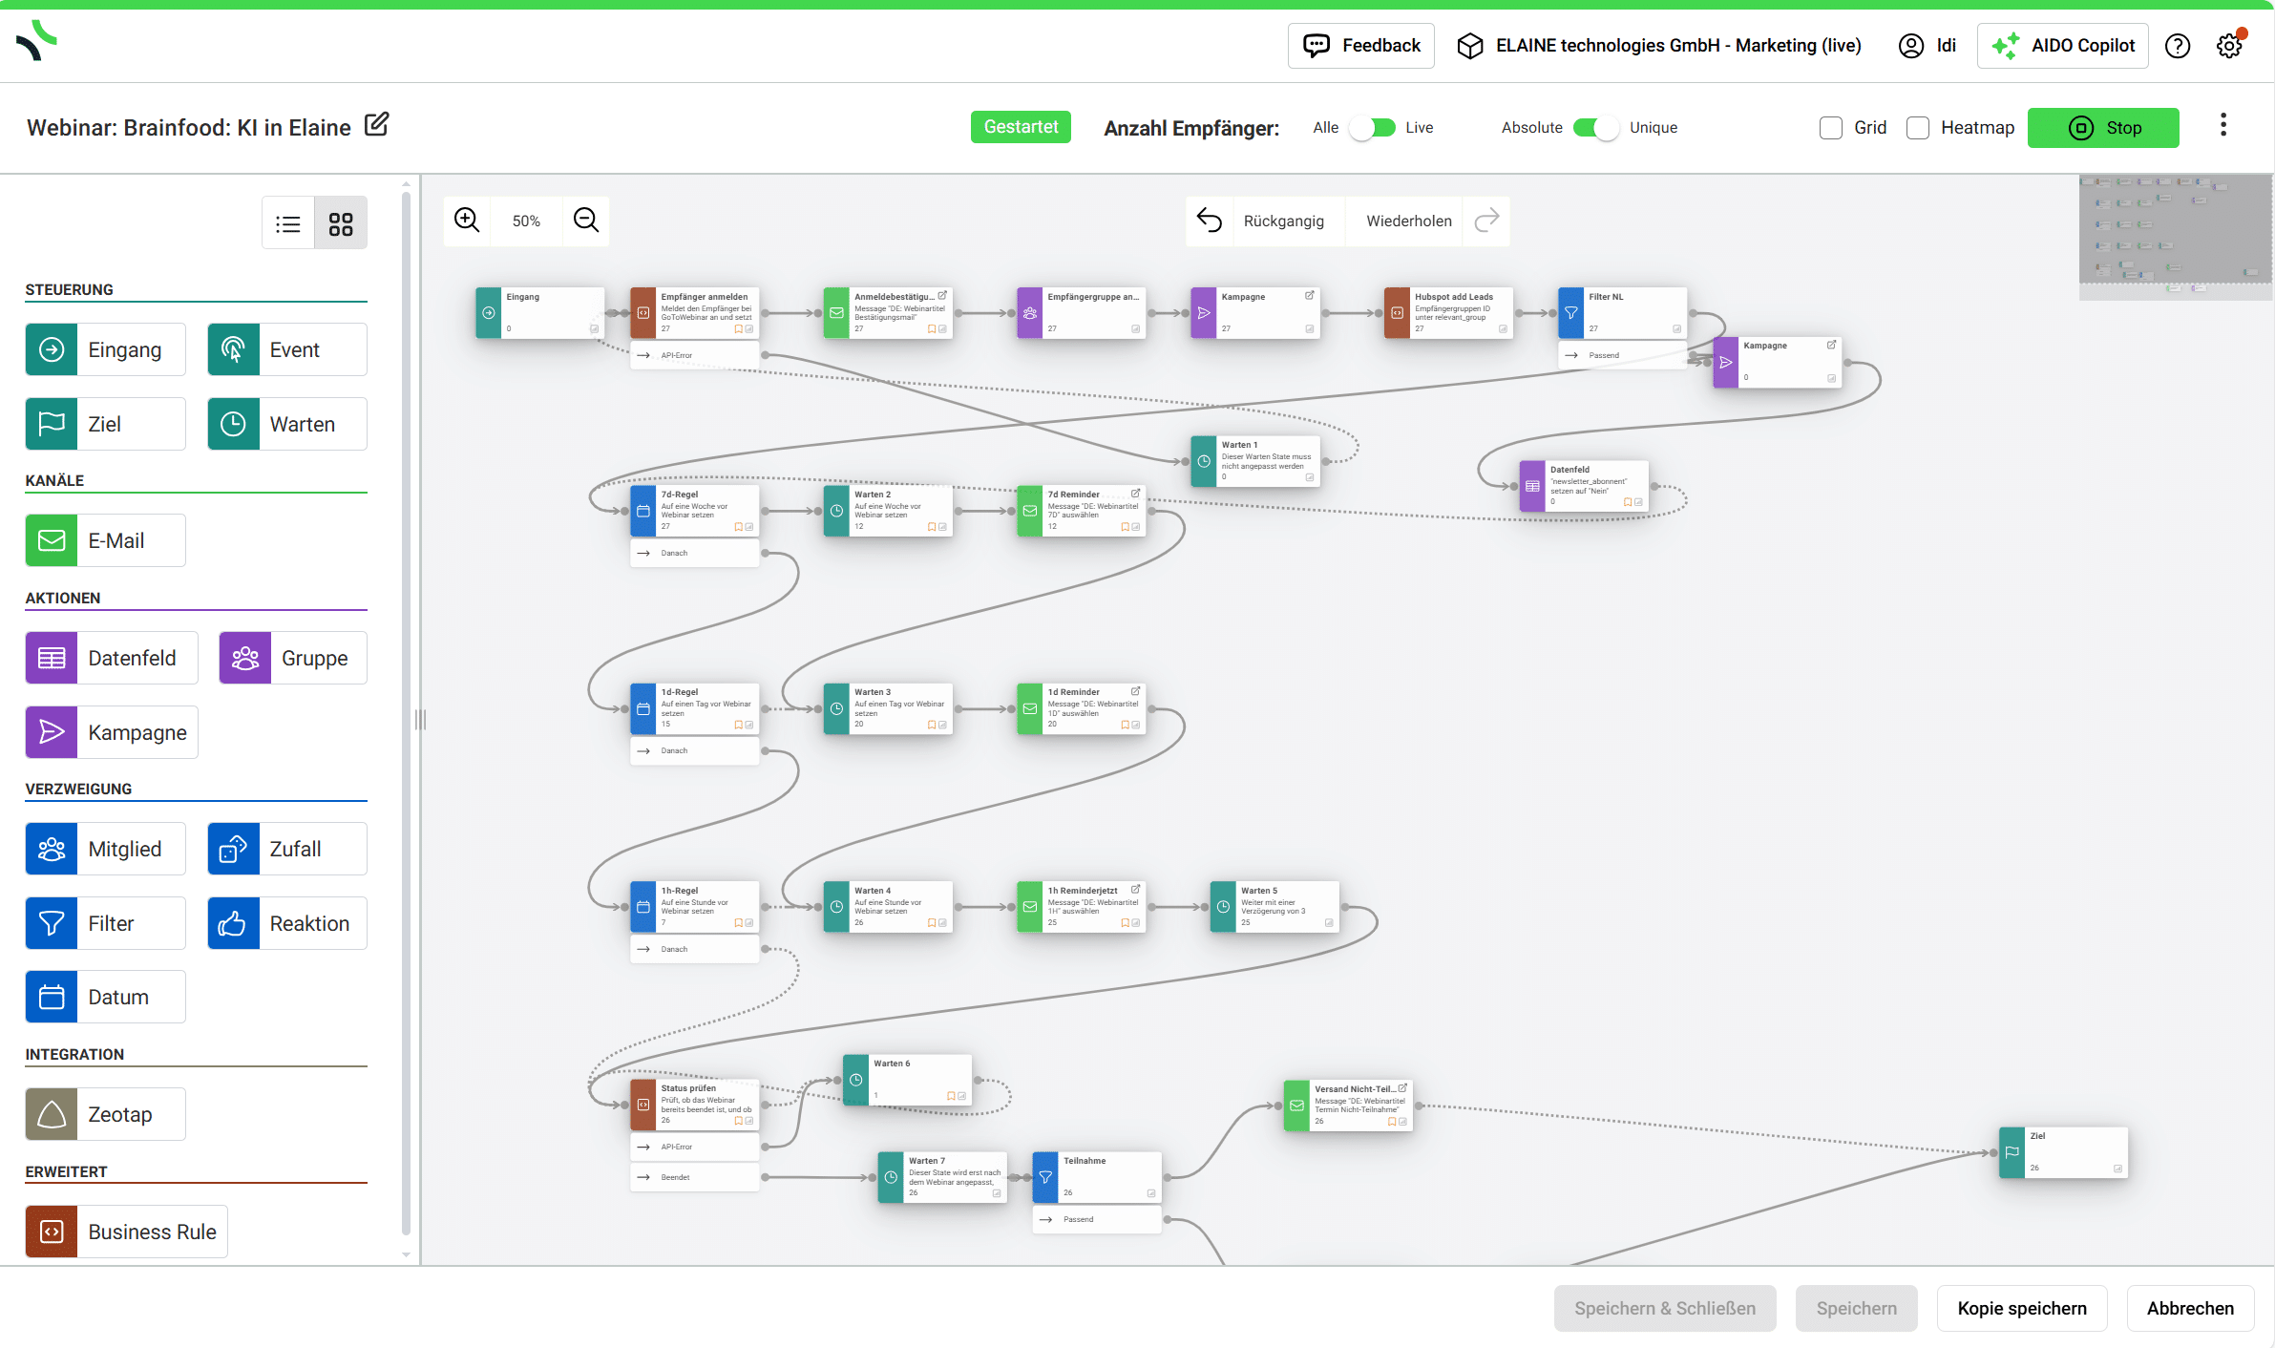2275x1348 pixels.
Task: Select the Reaktion palette element
Action: tap(287, 923)
